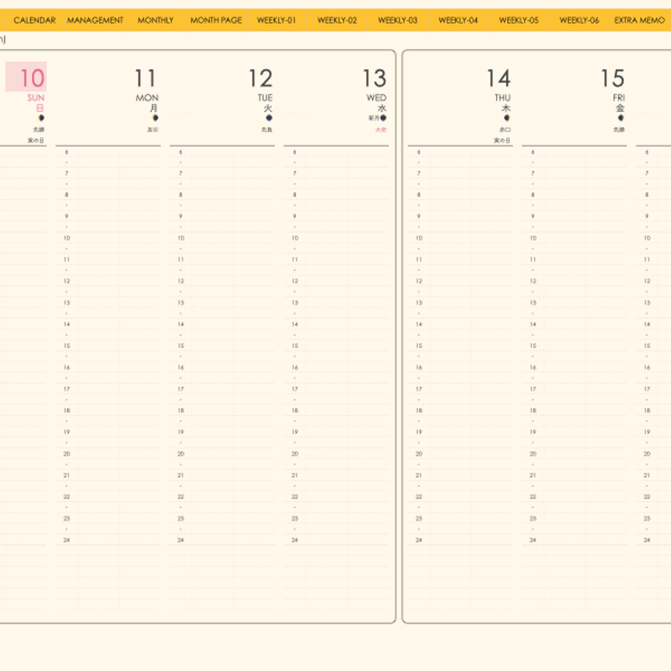The height and width of the screenshot is (671, 671).
Task: Click the moon phase icon under THU 14
Action: pos(507,117)
